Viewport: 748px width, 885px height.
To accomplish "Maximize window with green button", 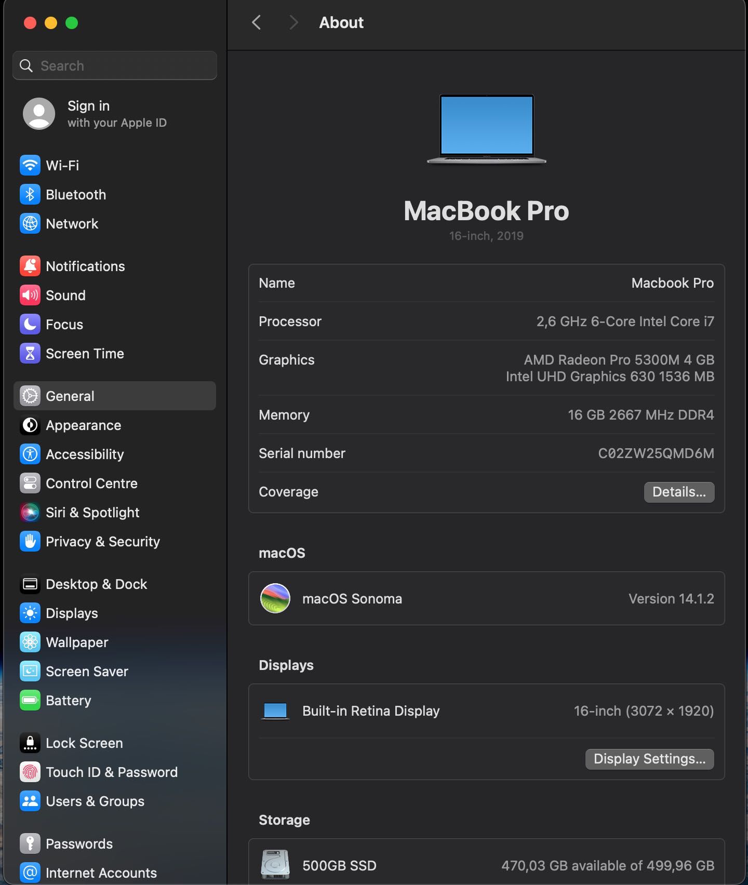I will click(72, 23).
